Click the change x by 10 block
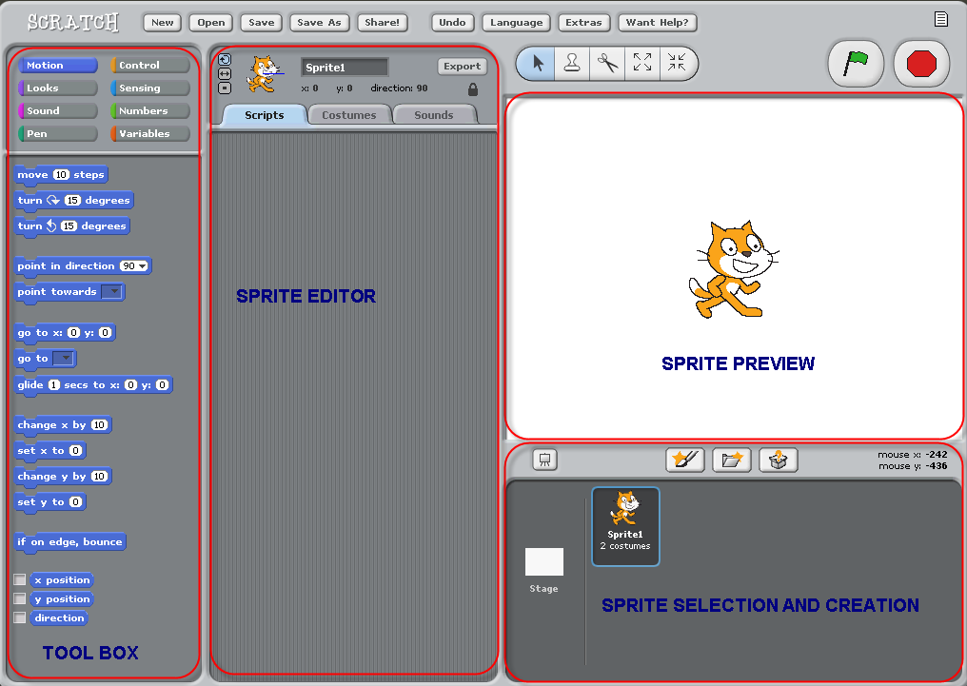 62,424
